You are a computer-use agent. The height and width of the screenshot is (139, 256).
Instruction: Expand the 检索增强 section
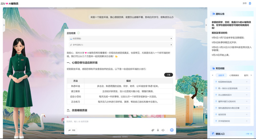pyautogui.click(x=121, y=38)
